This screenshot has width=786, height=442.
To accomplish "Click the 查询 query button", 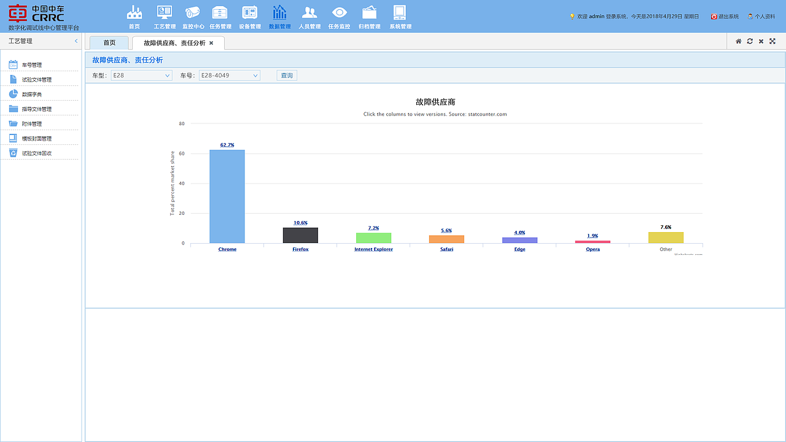I will click(x=287, y=76).
